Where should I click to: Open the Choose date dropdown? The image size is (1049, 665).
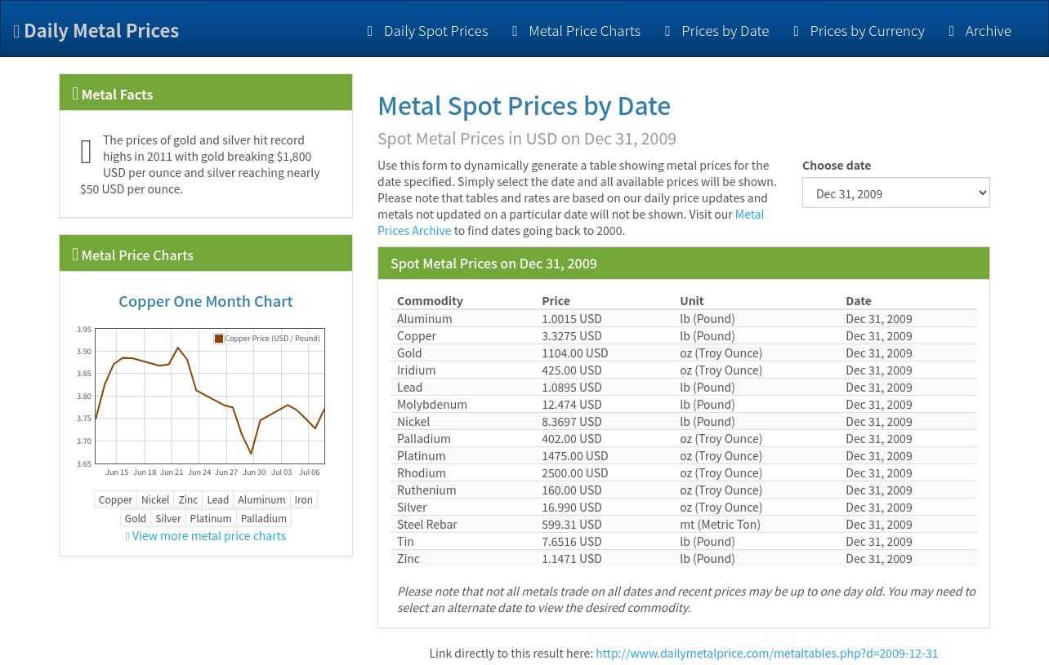pyautogui.click(x=895, y=193)
